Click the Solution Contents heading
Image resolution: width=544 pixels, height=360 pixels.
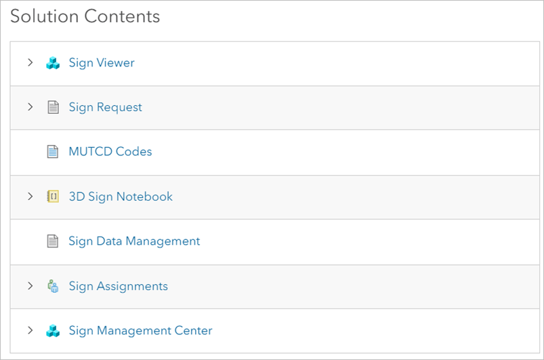click(85, 16)
